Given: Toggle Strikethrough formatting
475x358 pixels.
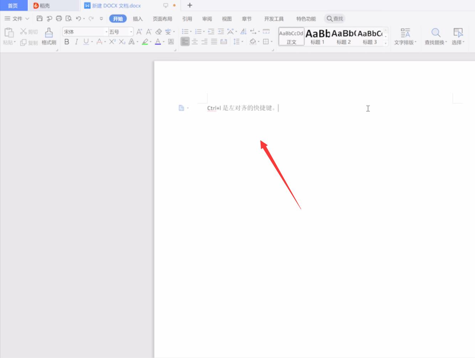Looking at the screenshot, I should point(99,42).
